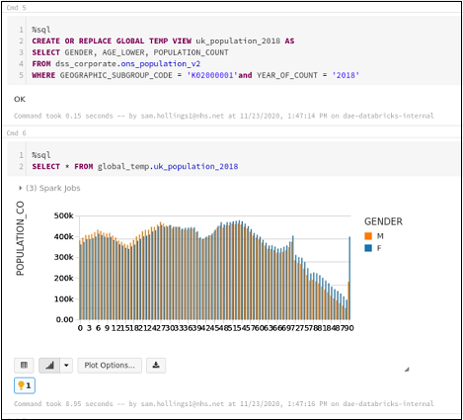Viewport: 463px width, 420px height.
Task: Expand the (3) Spark Jobs section
Action: pyautogui.click(x=49, y=188)
